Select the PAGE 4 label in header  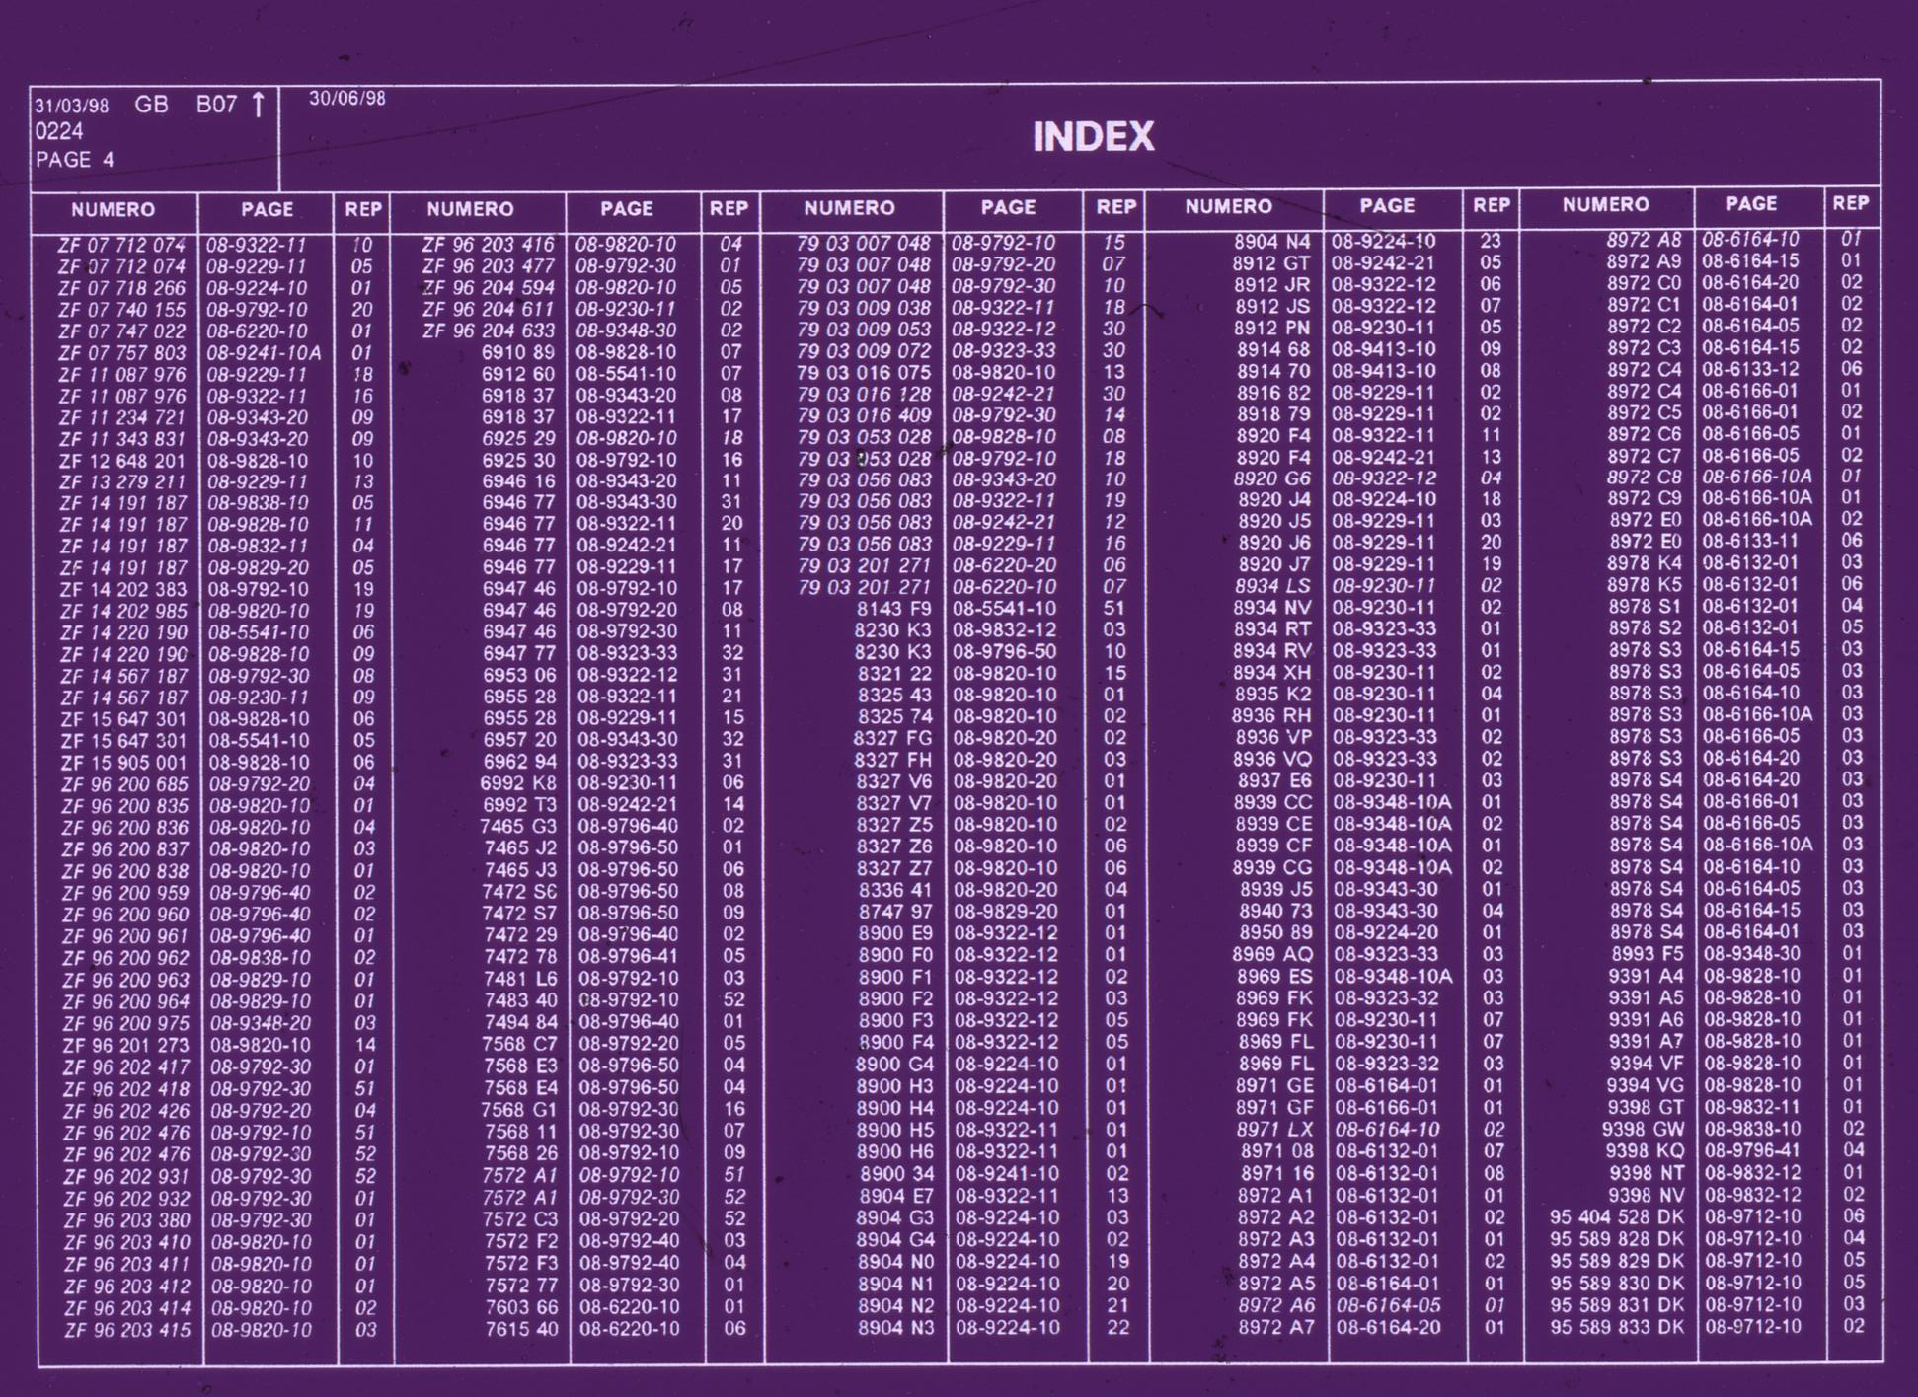pyautogui.click(x=75, y=160)
